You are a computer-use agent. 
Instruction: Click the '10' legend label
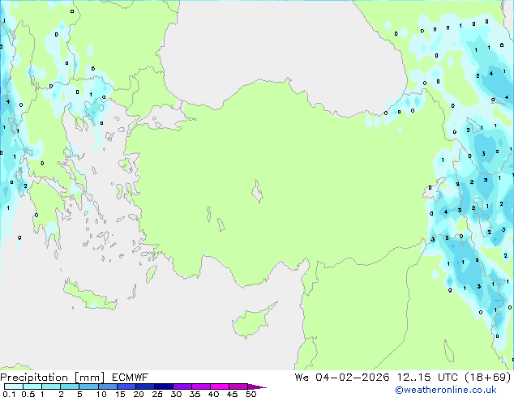[101, 394]
